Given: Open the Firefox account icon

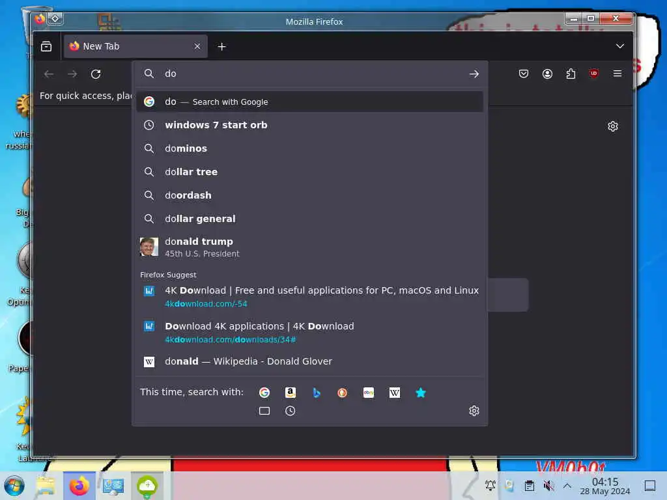Looking at the screenshot, I should [x=547, y=74].
